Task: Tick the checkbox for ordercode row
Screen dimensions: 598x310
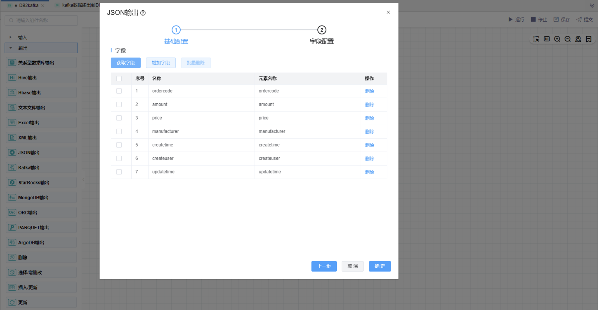Action: tap(119, 91)
